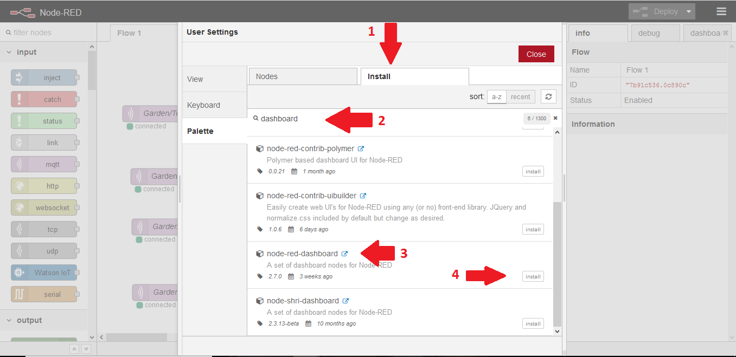Viewport: 736px width, 357px height.
Task: Switch to the Nodes tab
Action: coord(303,76)
